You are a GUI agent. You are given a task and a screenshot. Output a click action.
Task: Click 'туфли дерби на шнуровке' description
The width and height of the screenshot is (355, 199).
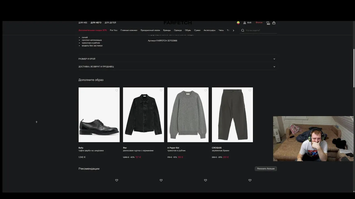pos(91,151)
